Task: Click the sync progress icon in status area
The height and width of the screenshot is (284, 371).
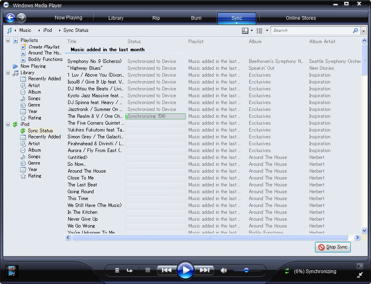Action: pos(287,271)
